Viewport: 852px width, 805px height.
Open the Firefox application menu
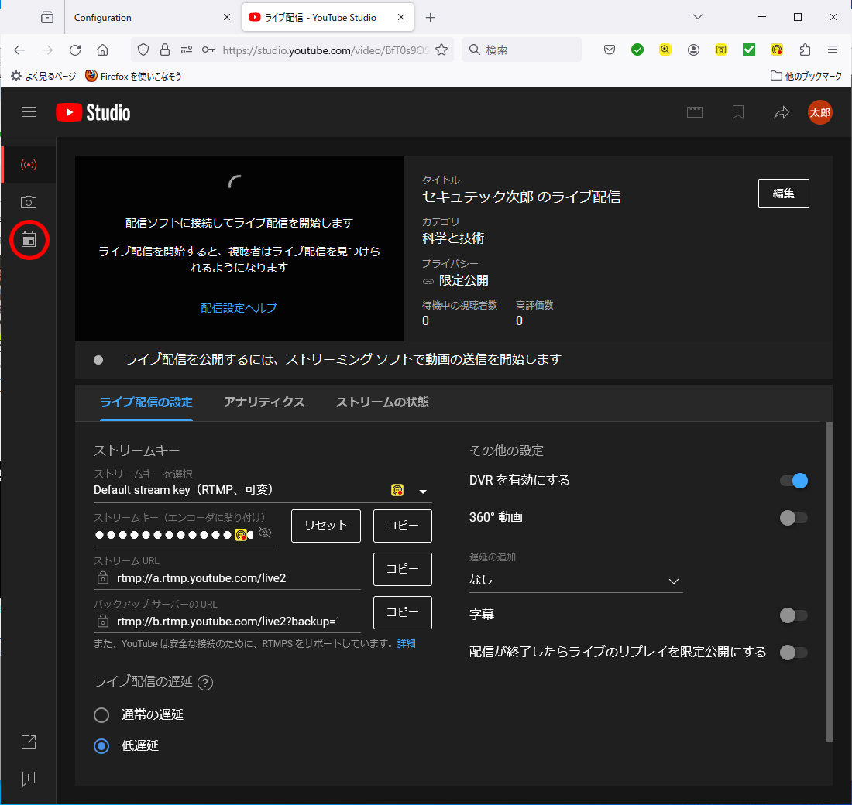833,50
